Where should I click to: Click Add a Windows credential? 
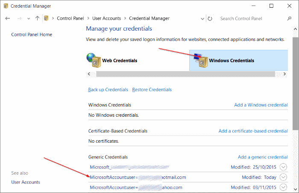coord(261,105)
